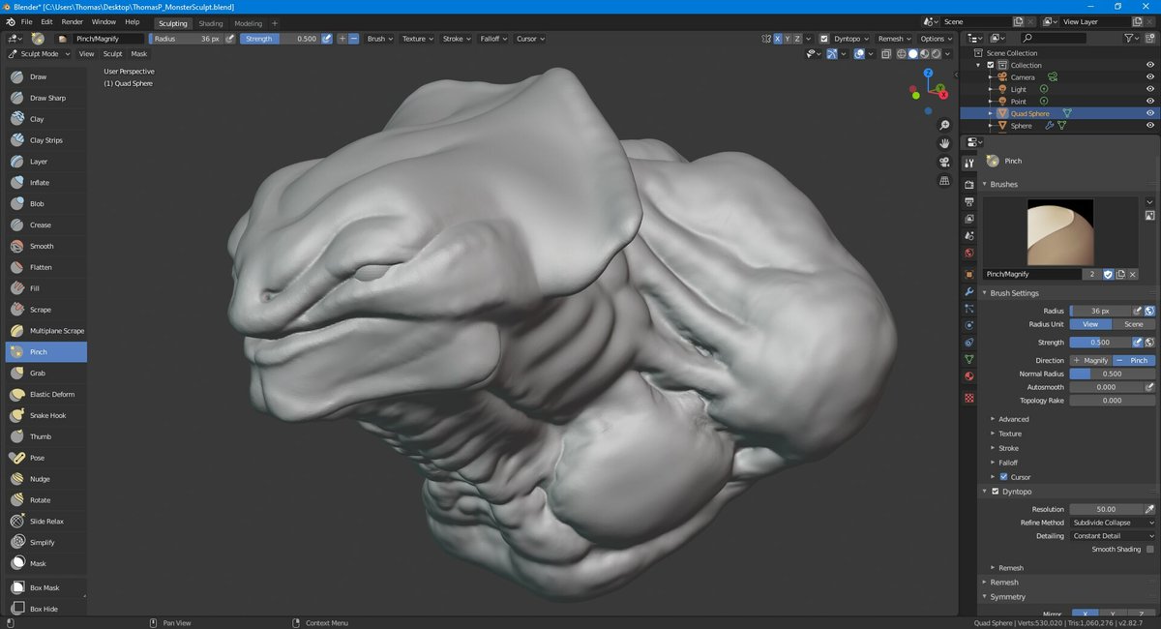Image resolution: width=1161 pixels, height=629 pixels.
Task: Toggle Cursor checkbox in brush panel
Action: (1003, 477)
